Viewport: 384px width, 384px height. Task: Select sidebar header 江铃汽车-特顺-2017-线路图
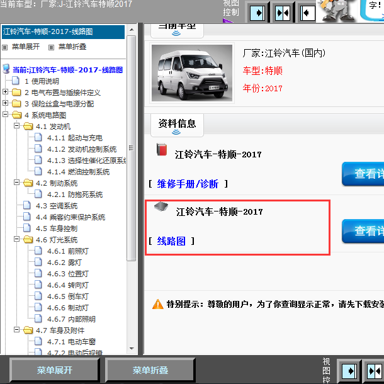tap(63, 31)
